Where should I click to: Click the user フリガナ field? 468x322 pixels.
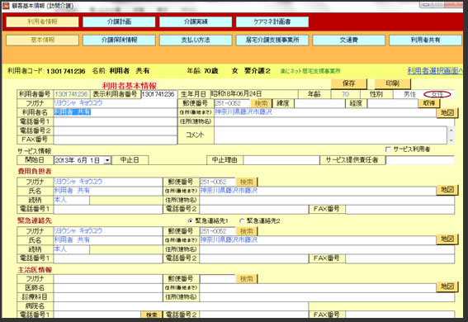[x=116, y=103]
